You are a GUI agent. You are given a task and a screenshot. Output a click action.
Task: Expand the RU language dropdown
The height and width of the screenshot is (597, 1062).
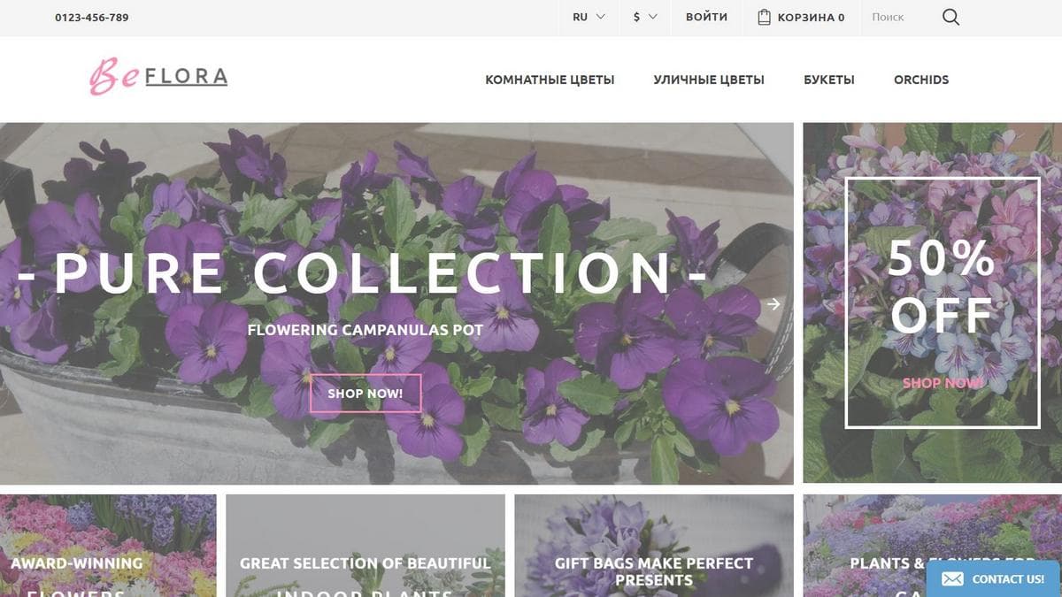tap(589, 17)
